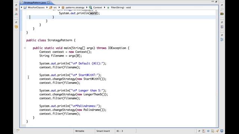Restore the top right view stack
The image size is (239, 134).
(222, 5)
